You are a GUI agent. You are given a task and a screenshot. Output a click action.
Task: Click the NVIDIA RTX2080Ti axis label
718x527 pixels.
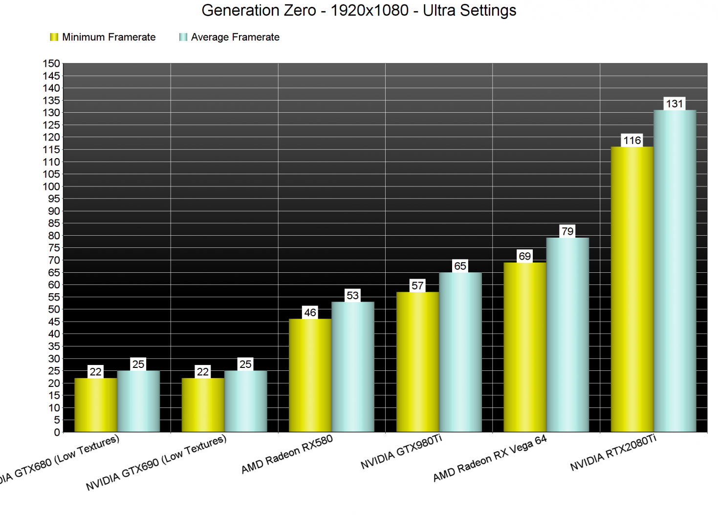tap(613, 453)
